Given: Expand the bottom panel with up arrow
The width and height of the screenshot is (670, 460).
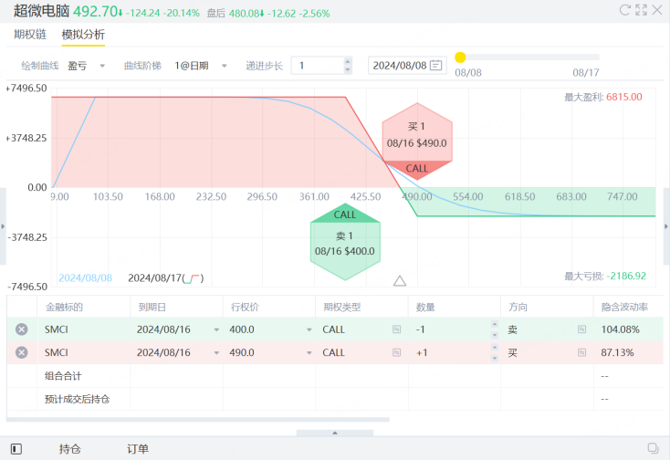Looking at the screenshot, I should pyautogui.click(x=335, y=433).
